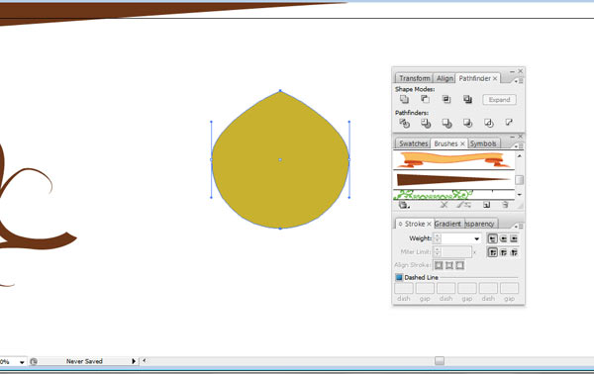Switch to the Swatches tab
Screen dimensions: 594x374
click(x=413, y=143)
